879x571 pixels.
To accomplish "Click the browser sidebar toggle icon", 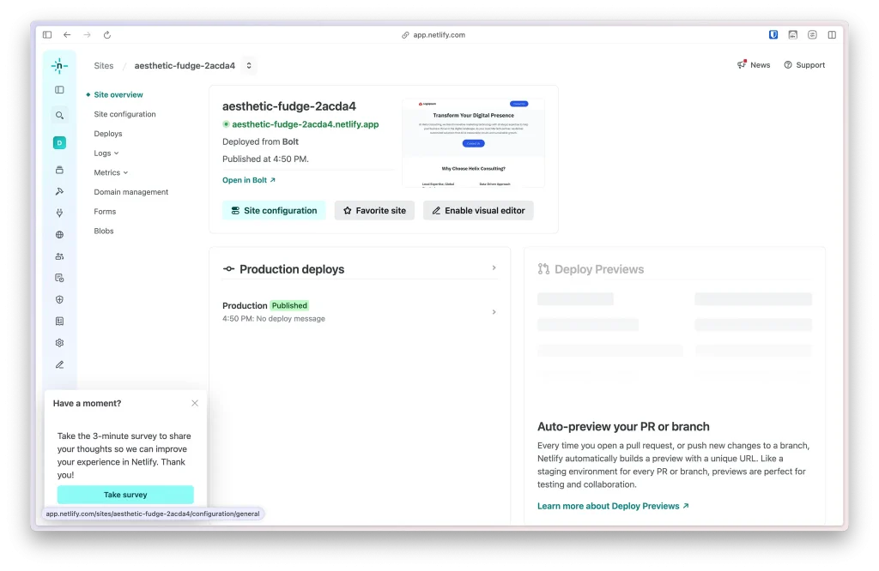I will [x=47, y=34].
